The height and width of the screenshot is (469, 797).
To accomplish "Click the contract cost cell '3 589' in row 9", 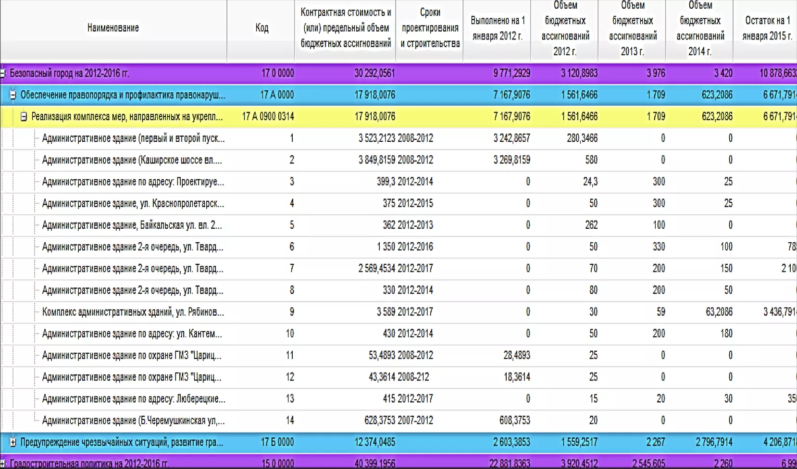I will coord(386,312).
